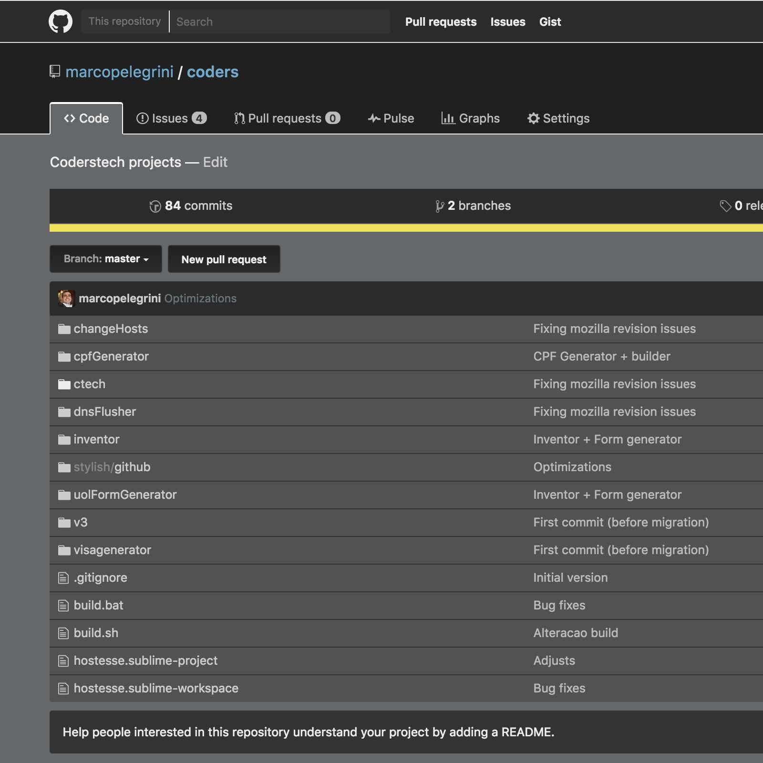Click the repository book icon beside marcopelegrini
Viewport: 763px width, 763px height.
[x=55, y=72]
